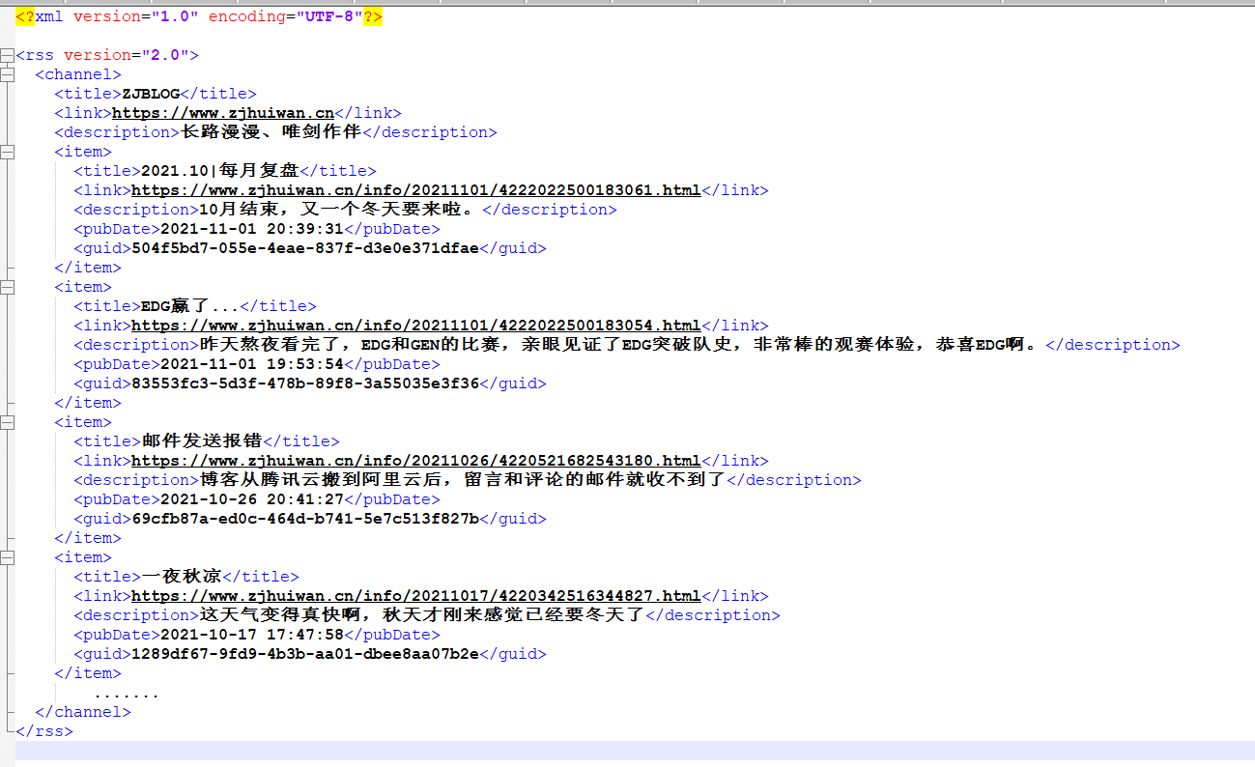This screenshot has width=1255, height=767.
Task: Click guid 504f5bd7-055e-4eae-837f-d3e0e371dfae
Action: pyautogui.click(x=305, y=248)
